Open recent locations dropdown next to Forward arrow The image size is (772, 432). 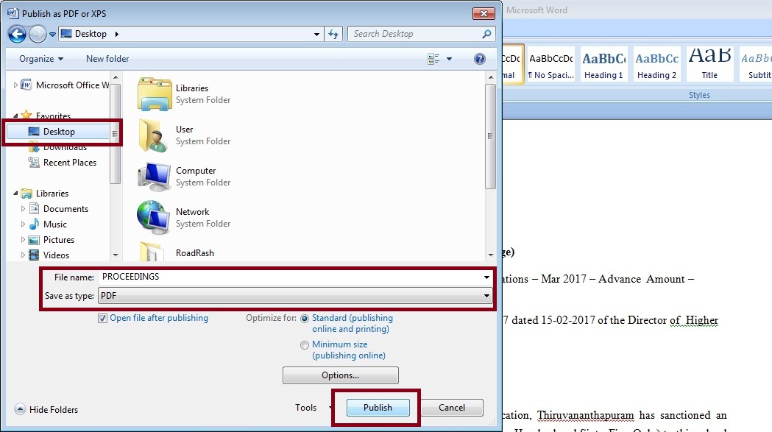(52, 35)
